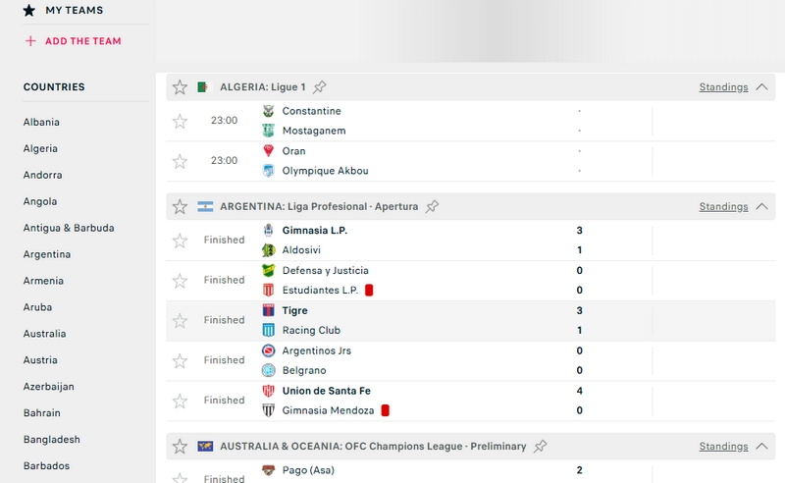The height and width of the screenshot is (483, 785).
Task: Collapse the Algeria Ligue 1 section
Action: pyautogui.click(x=761, y=87)
